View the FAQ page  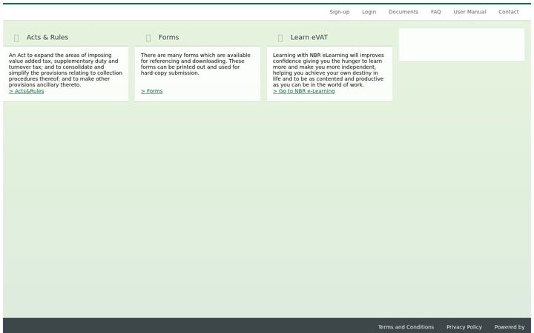point(435,12)
